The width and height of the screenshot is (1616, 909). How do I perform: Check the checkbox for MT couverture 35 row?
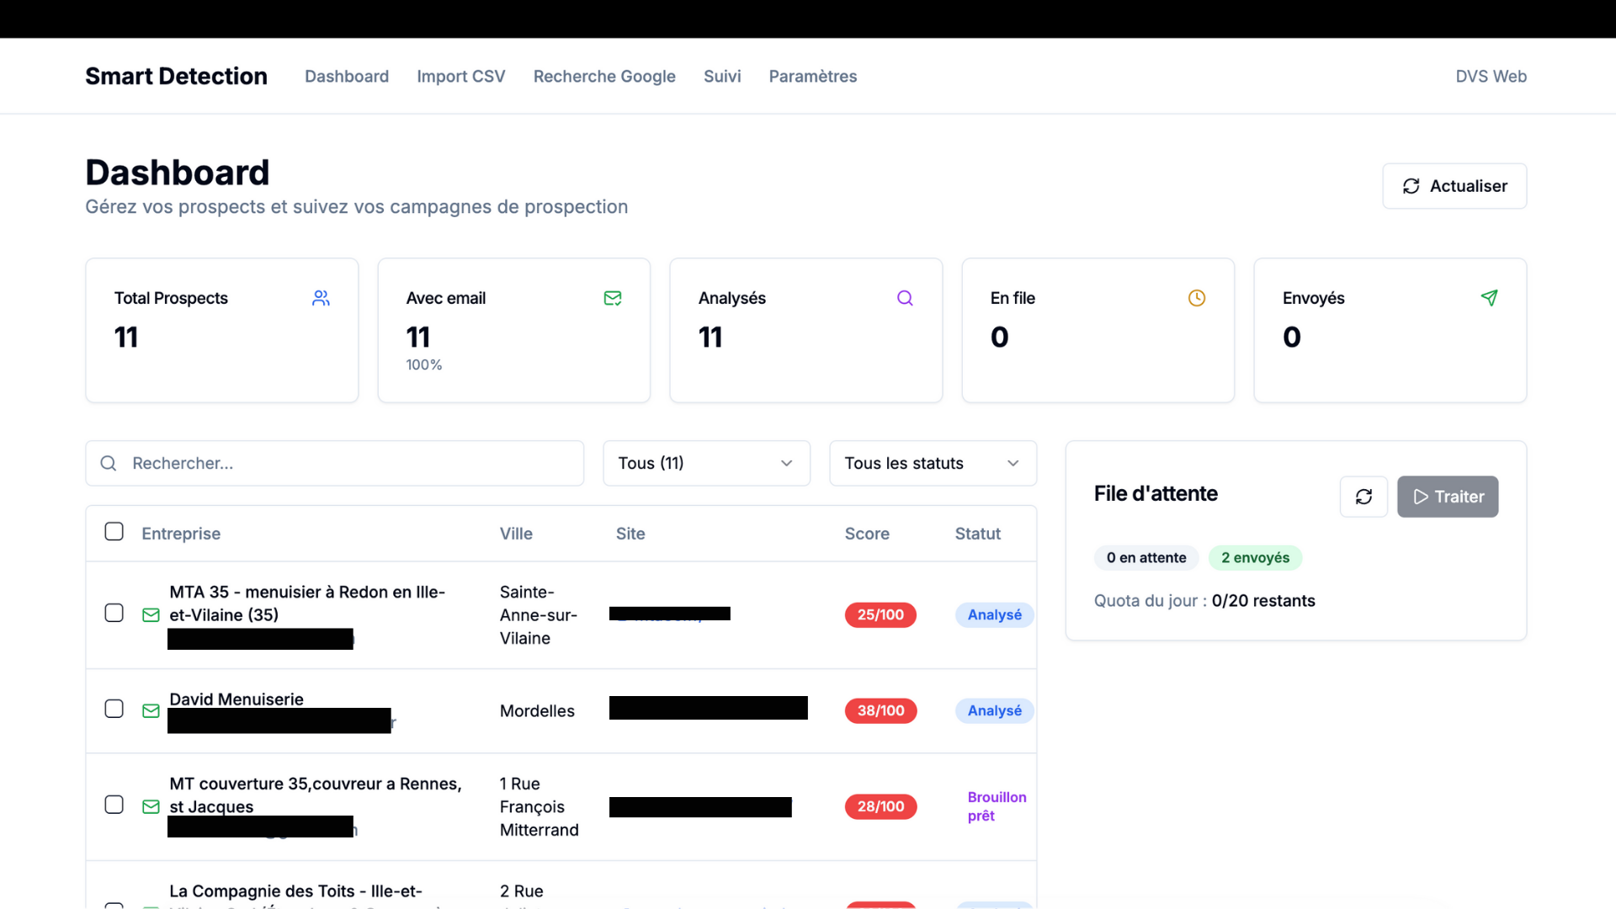114,805
